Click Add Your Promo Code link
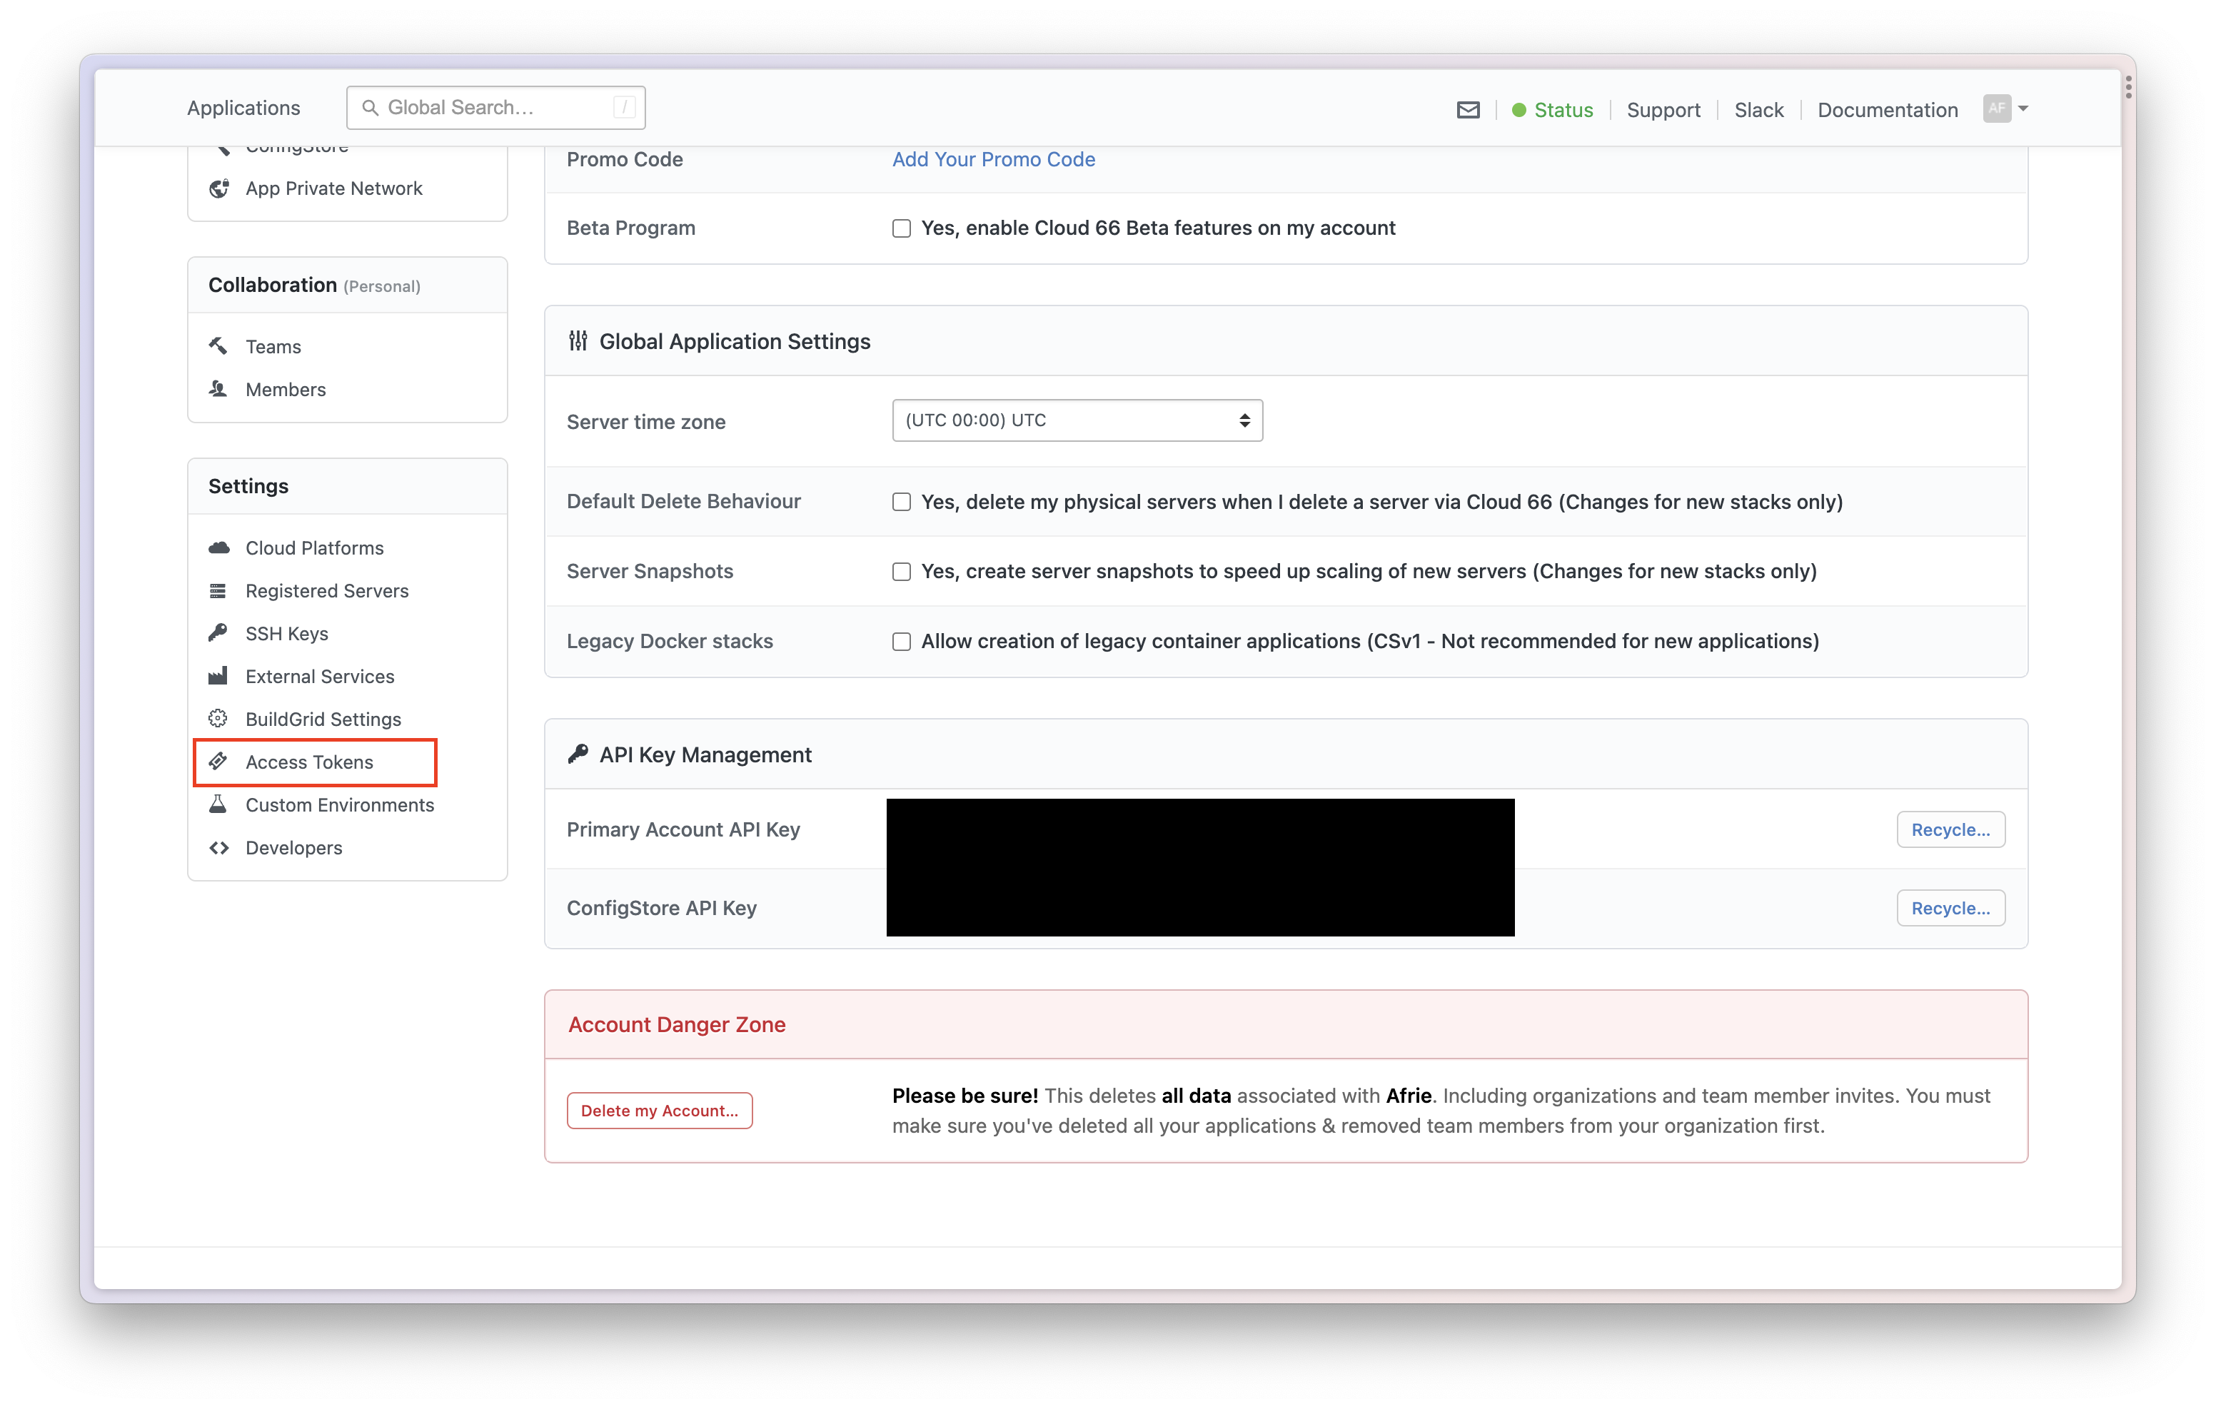 coord(993,159)
